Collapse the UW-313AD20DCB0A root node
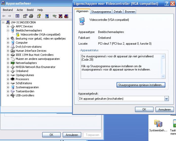The height and width of the screenshot is (141, 176). coord(3,22)
